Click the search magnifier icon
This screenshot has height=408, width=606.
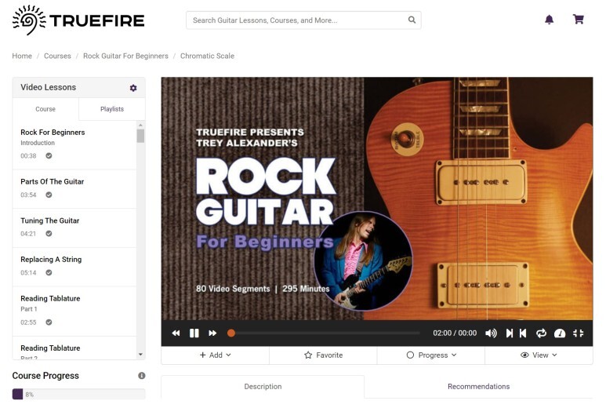pos(412,20)
